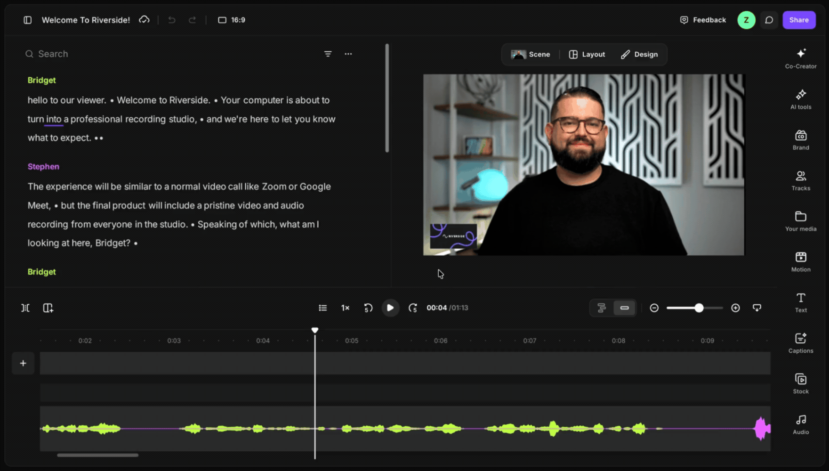Click the phrase 'what to expect.'

59,138
